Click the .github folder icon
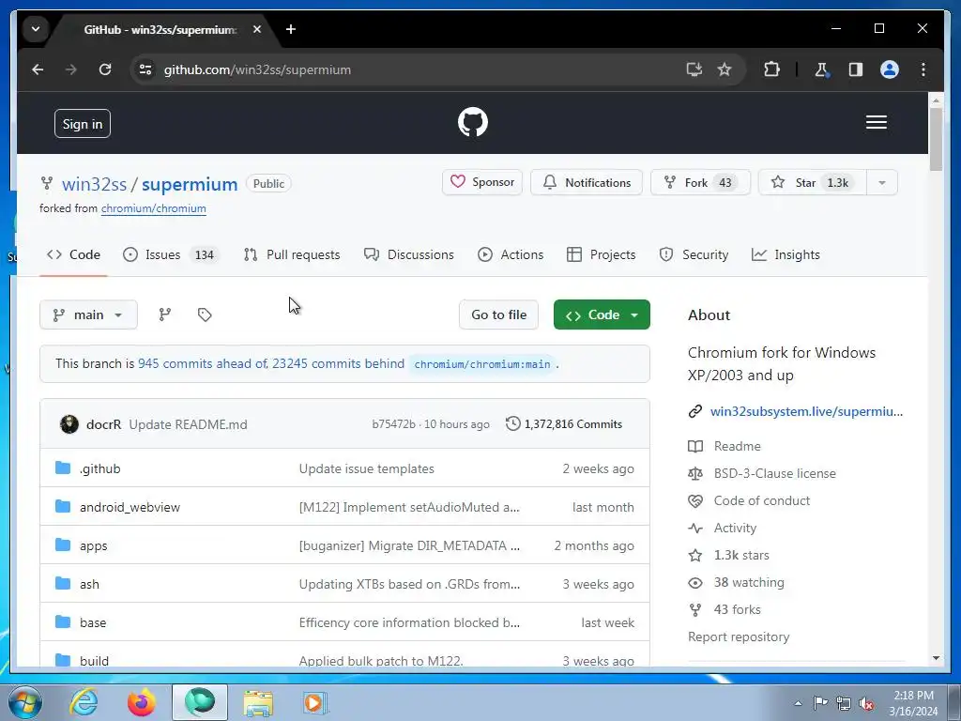The height and width of the screenshot is (721, 961). 63,468
